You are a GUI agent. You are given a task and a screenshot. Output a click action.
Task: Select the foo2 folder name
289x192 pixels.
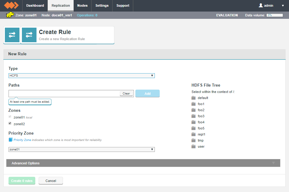pyautogui.click(x=201, y=110)
